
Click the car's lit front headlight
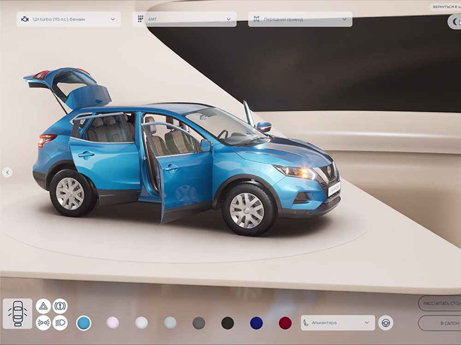pos(296,172)
